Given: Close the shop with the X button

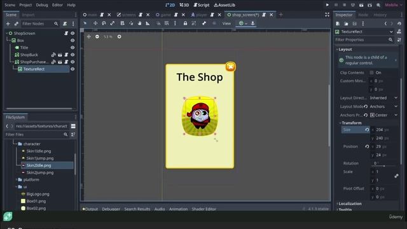Looking at the screenshot, I should [230, 67].
